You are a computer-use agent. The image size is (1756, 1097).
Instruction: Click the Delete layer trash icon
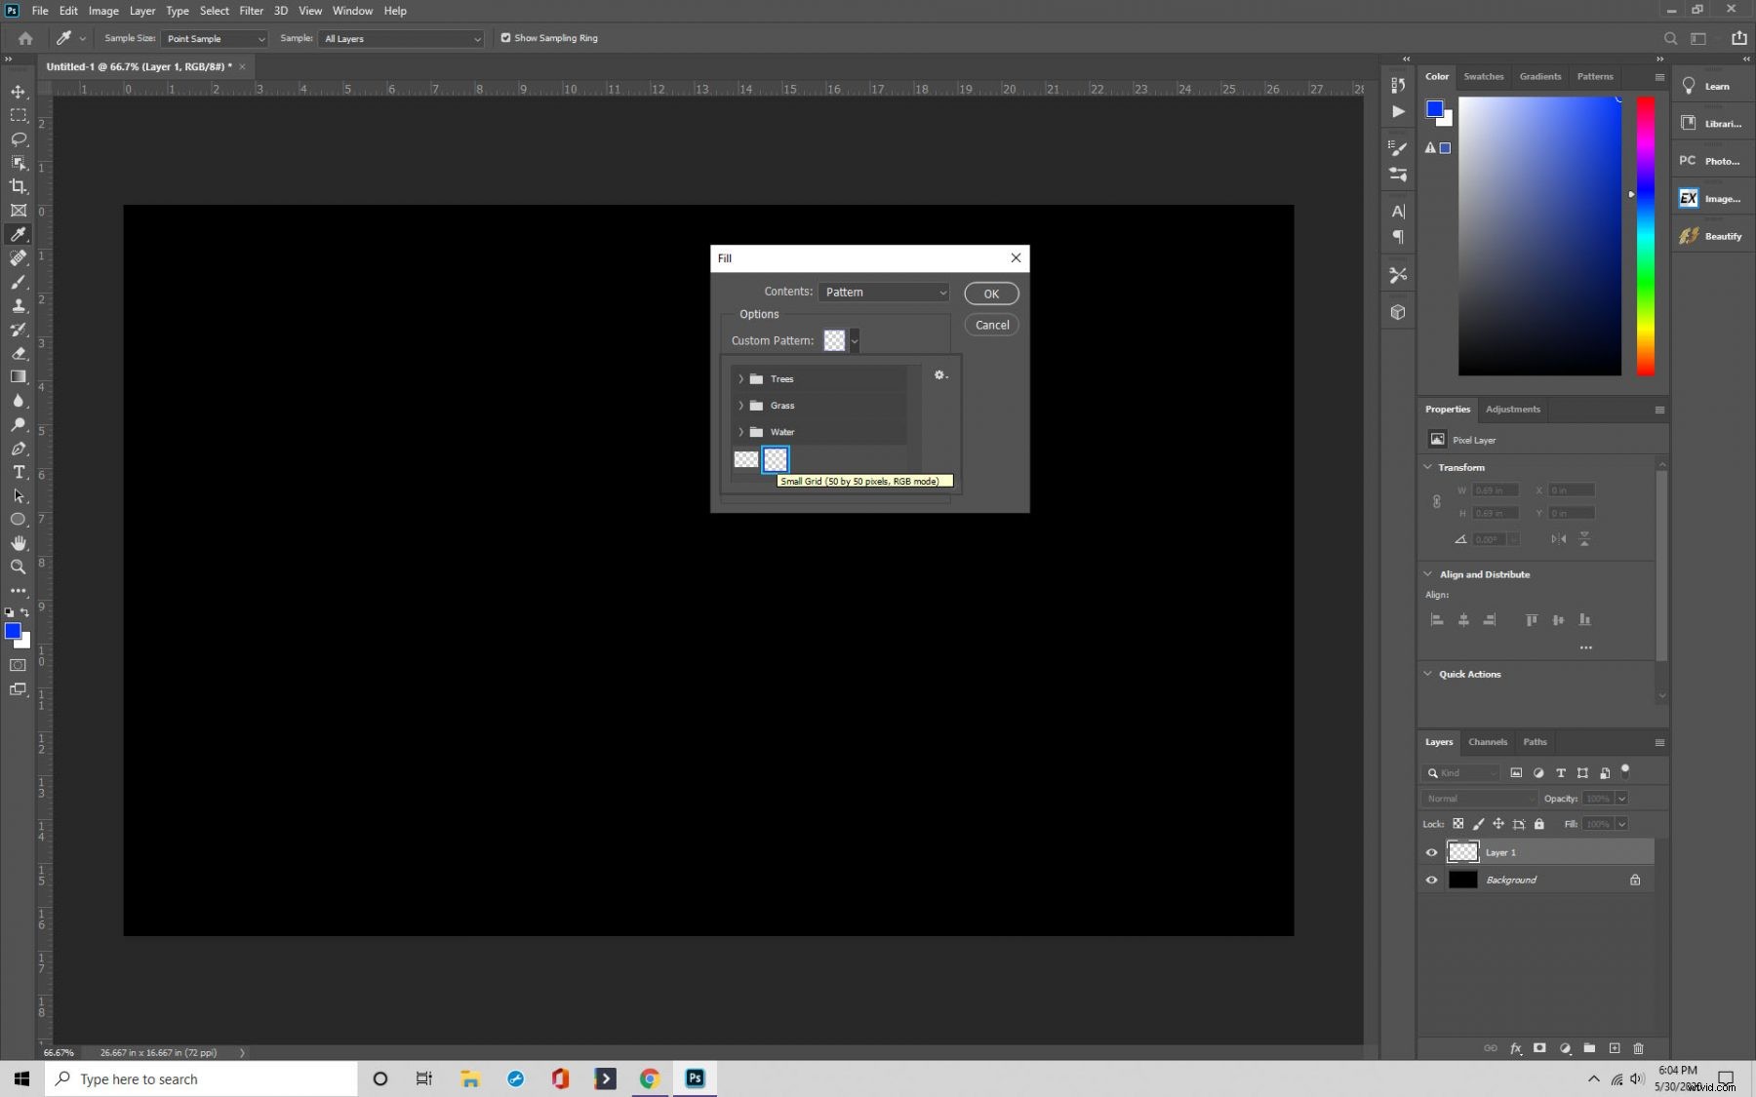[1639, 1049]
